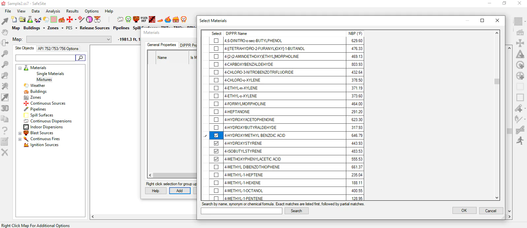Click the new file toolbar icon
527x228 pixels.
[x=14, y=19]
